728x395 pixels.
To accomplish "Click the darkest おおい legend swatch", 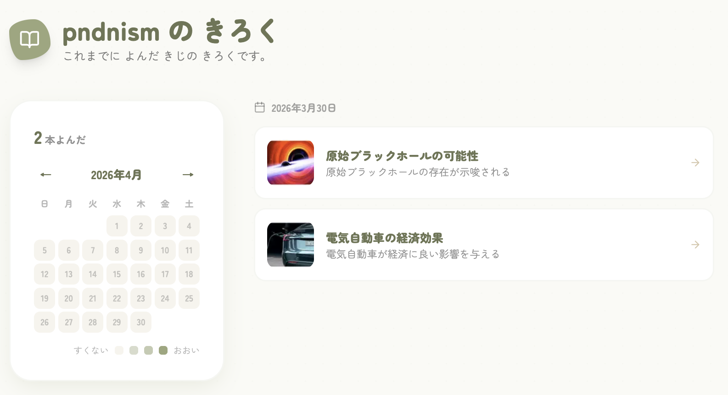I will pos(163,351).
